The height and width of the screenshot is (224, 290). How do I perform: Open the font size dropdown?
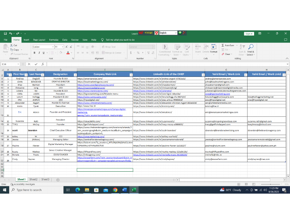[63, 47]
